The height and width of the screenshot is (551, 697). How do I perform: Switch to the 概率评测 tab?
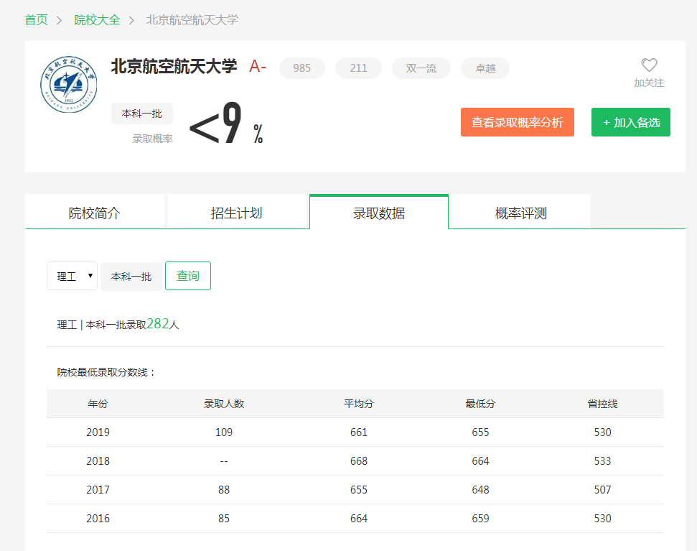coord(521,212)
